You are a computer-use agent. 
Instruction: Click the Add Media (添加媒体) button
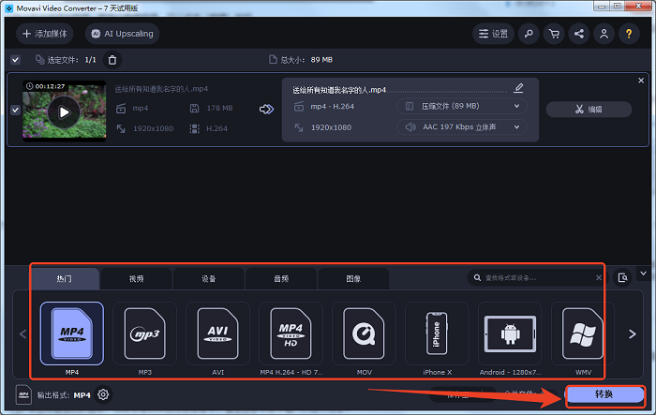coord(45,34)
